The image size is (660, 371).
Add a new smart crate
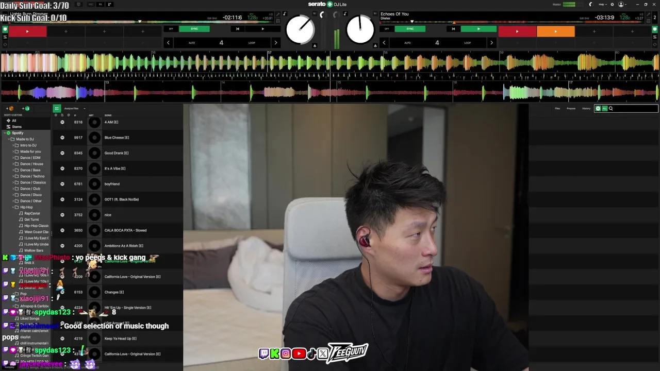[x=26, y=109]
